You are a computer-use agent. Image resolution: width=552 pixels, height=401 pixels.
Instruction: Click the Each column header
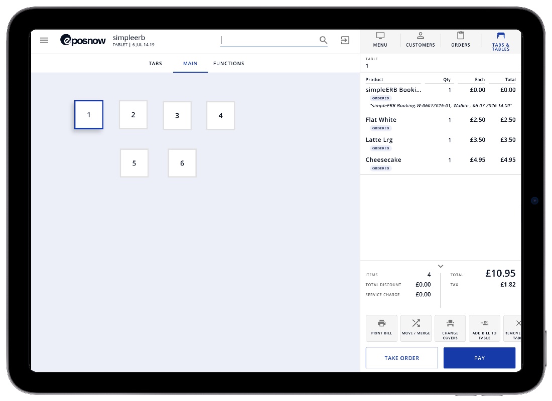(480, 80)
